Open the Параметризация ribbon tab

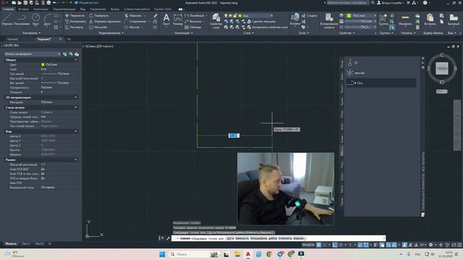[x=64, y=9]
